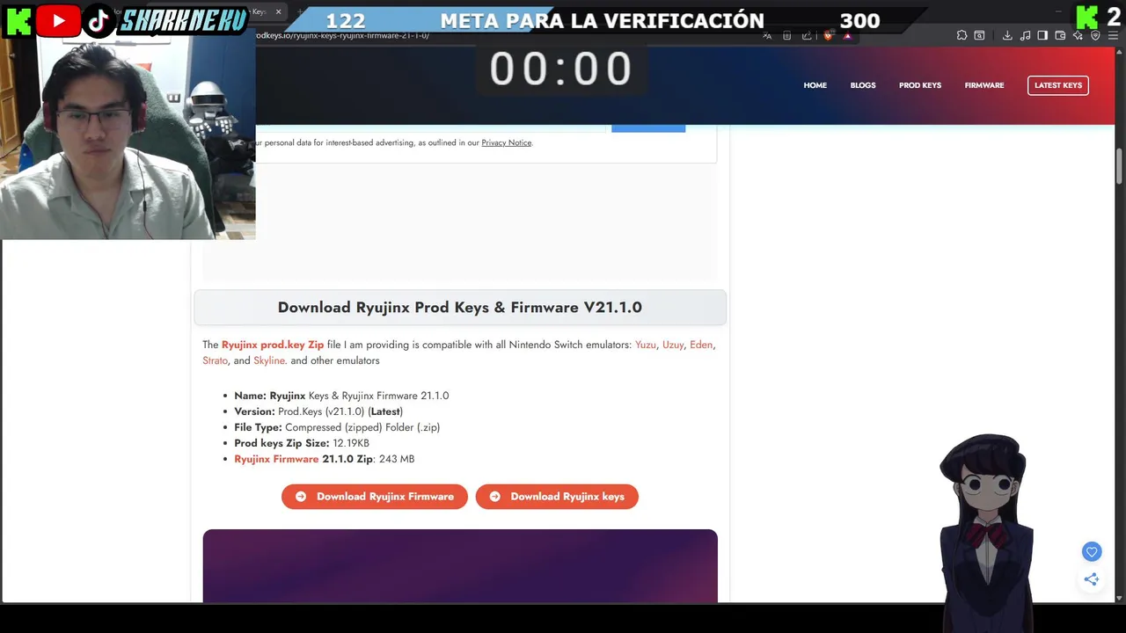Click the vertical page scrollbar thumb
The height and width of the screenshot is (633, 1126).
1120,166
